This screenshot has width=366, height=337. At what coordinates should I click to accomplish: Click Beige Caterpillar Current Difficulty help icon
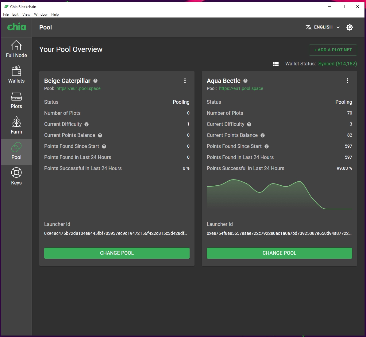click(87, 124)
